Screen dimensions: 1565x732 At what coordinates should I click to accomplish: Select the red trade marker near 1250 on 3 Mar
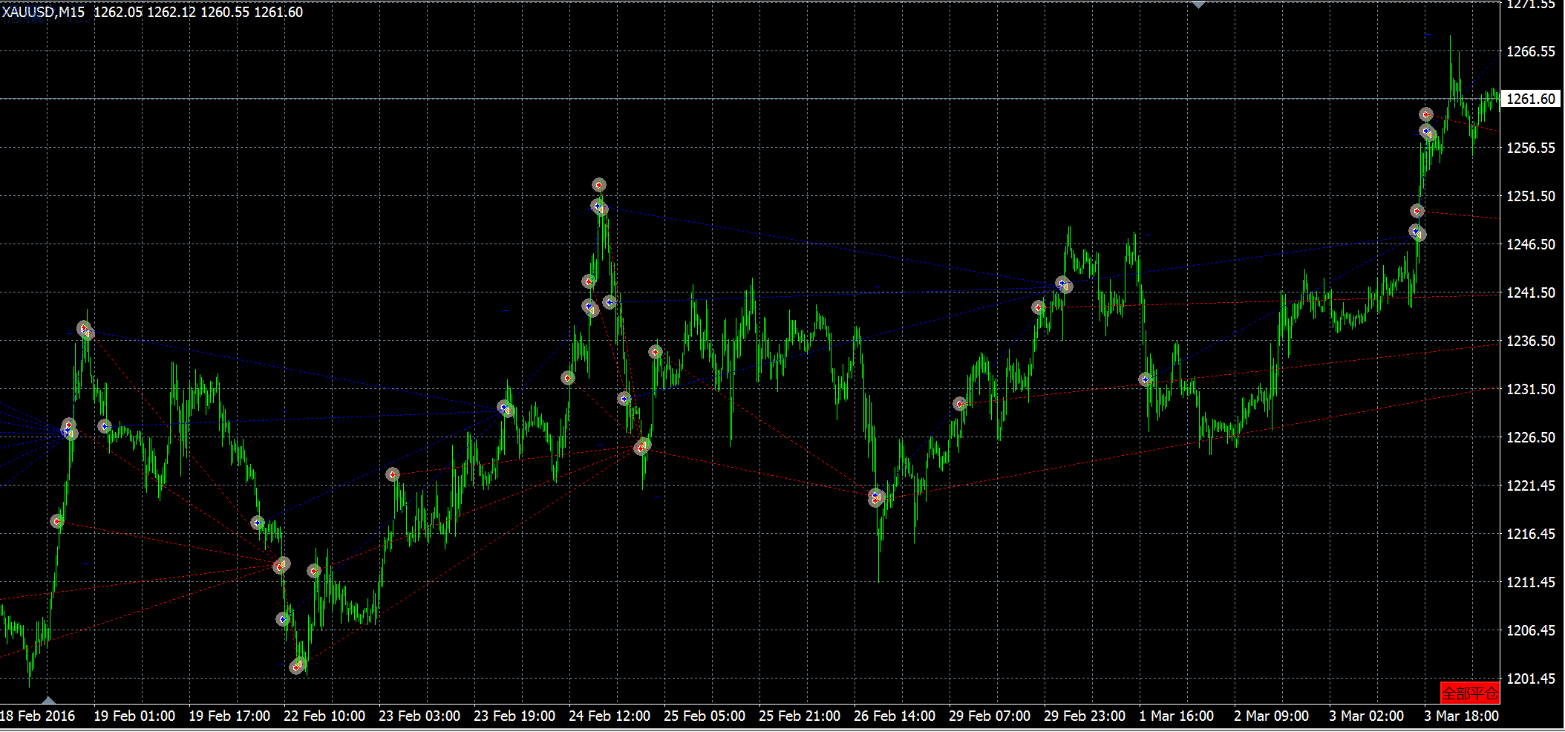(x=1417, y=211)
